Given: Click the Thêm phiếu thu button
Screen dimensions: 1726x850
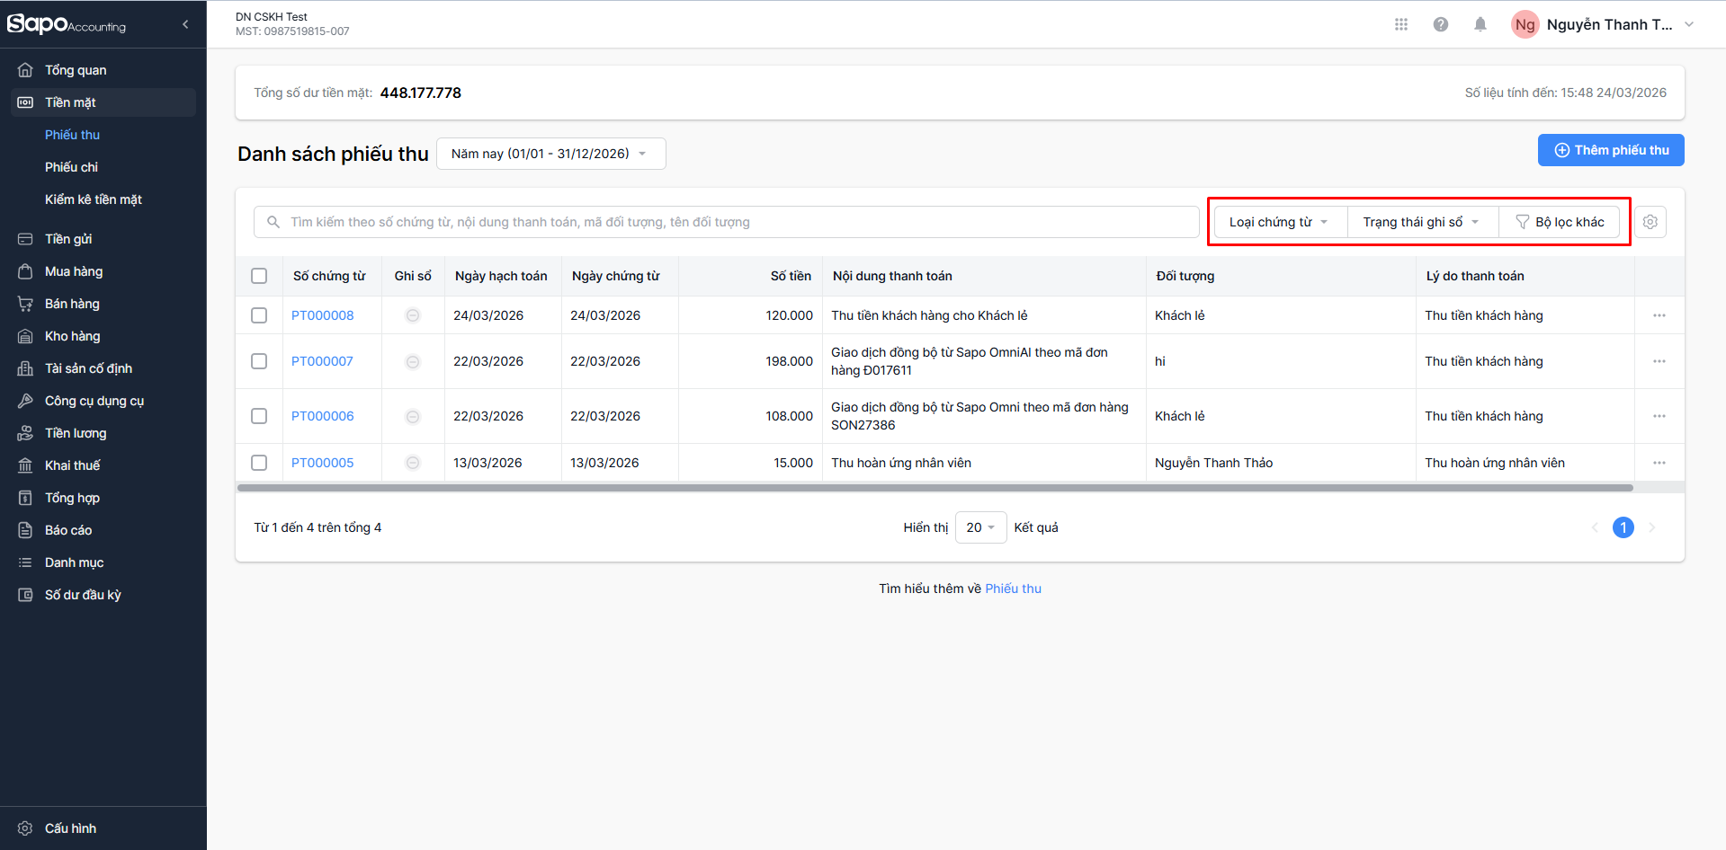Looking at the screenshot, I should click(x=1610, y=150).
